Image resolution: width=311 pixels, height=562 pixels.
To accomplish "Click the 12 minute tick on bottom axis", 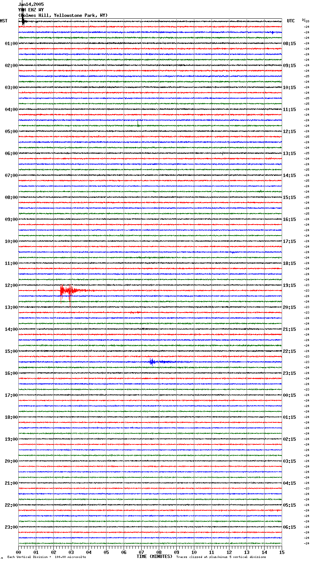I will [x=229, y=552].
